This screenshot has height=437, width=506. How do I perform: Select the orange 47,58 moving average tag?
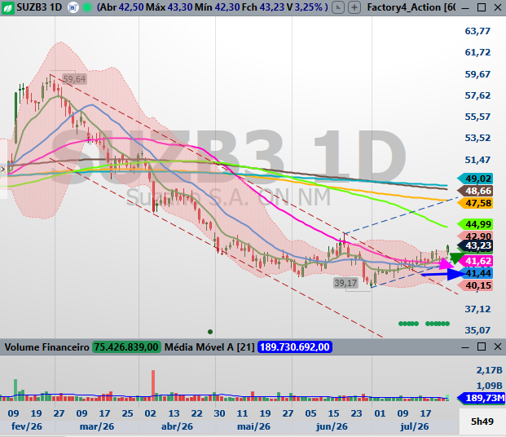click(475, 203)
